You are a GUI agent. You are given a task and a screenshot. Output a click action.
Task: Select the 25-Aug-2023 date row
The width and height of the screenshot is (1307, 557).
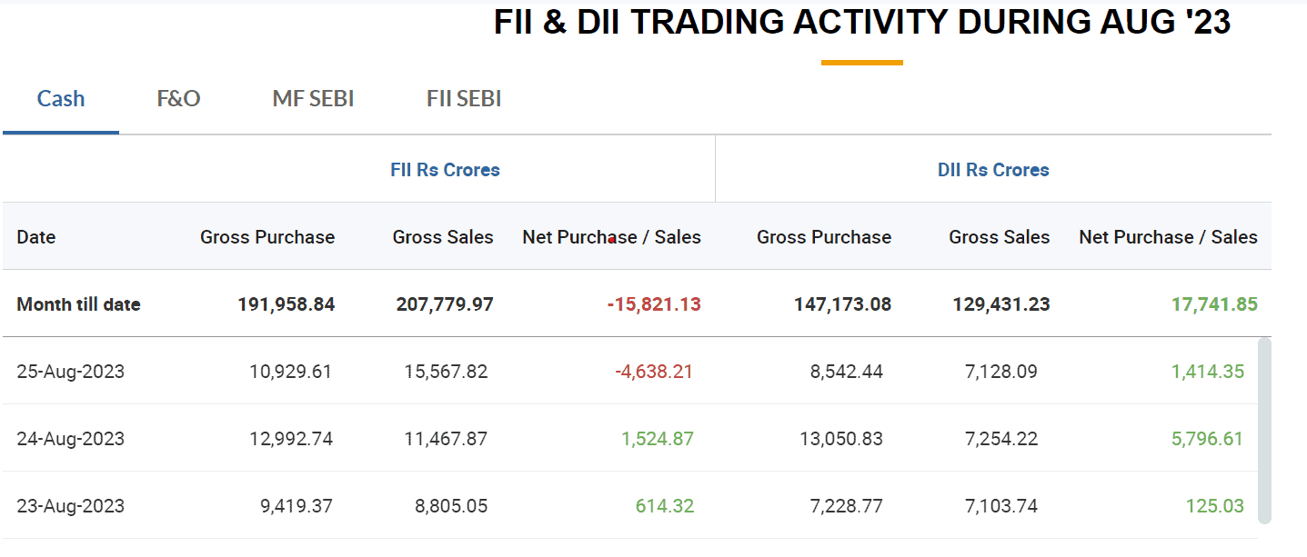click(x=71, y=372)
